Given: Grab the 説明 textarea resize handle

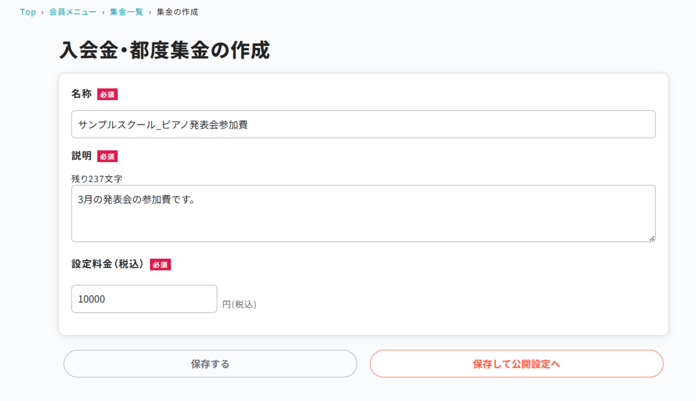Looking at the screenshot, I should [652, 238].
